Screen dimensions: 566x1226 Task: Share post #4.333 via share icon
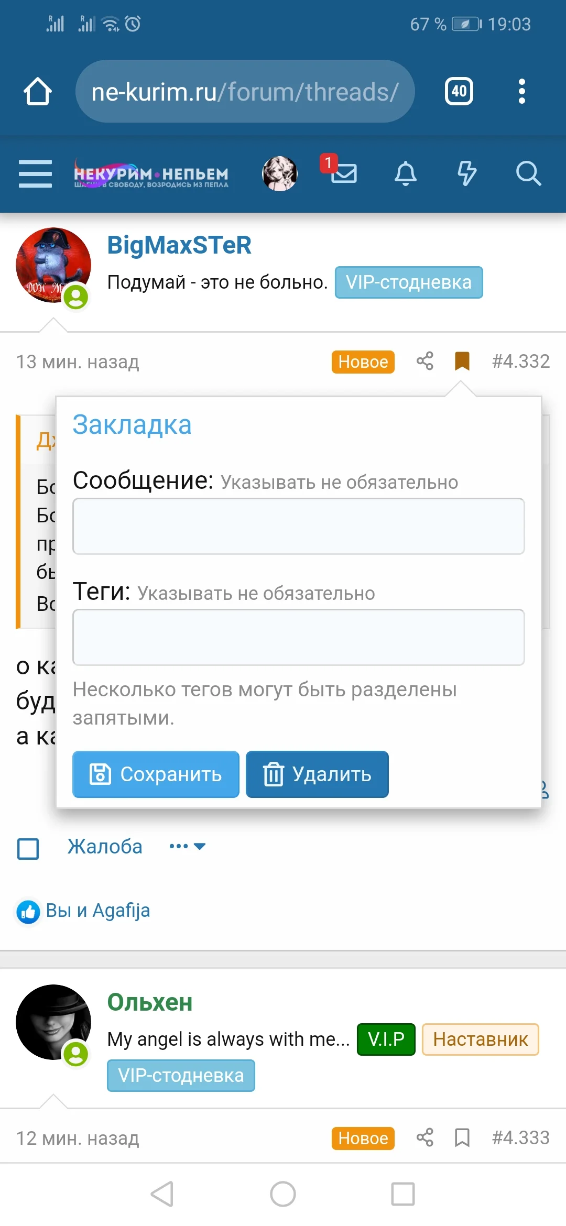point(424,1137)
